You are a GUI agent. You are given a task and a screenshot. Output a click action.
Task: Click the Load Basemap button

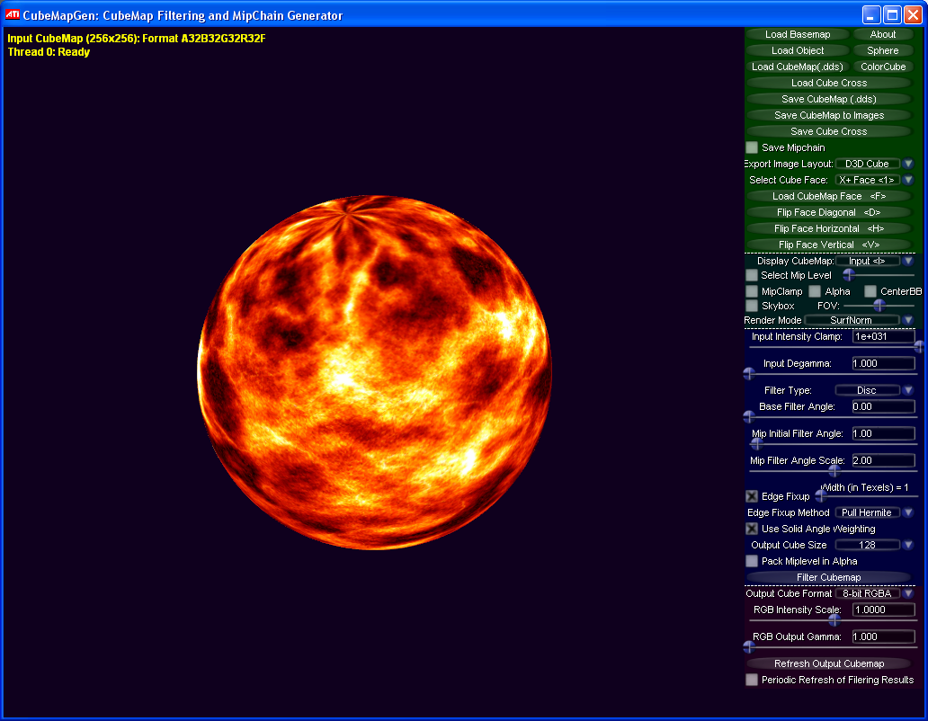[797, 34]
